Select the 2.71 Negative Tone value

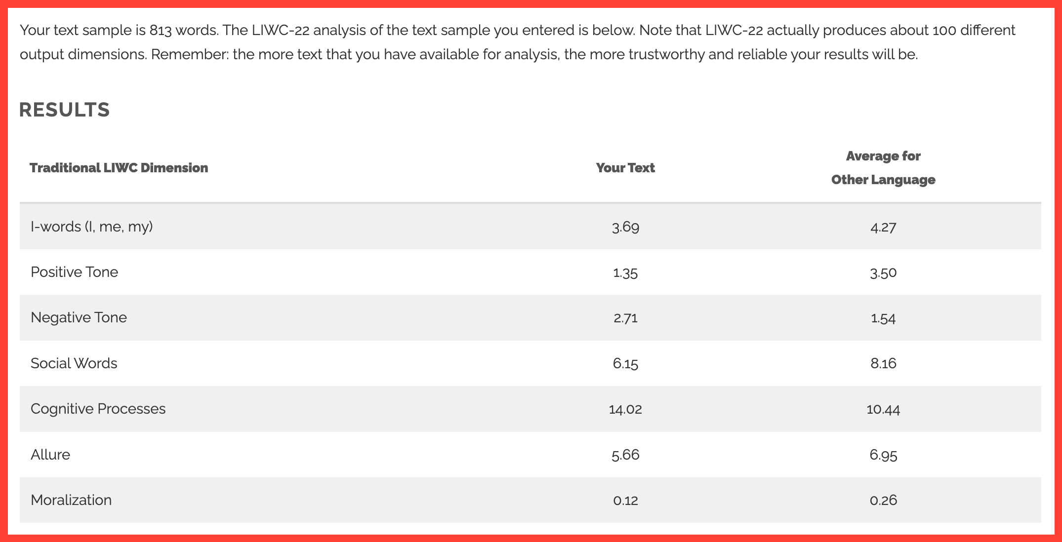click(625, 318)
